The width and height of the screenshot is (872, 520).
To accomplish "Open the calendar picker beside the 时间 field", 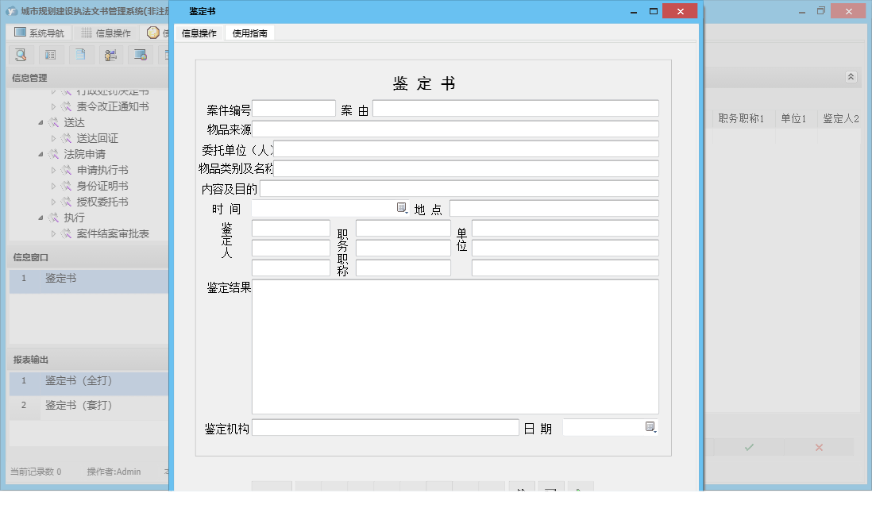I will pyautogui.click(x=401, y=207).
